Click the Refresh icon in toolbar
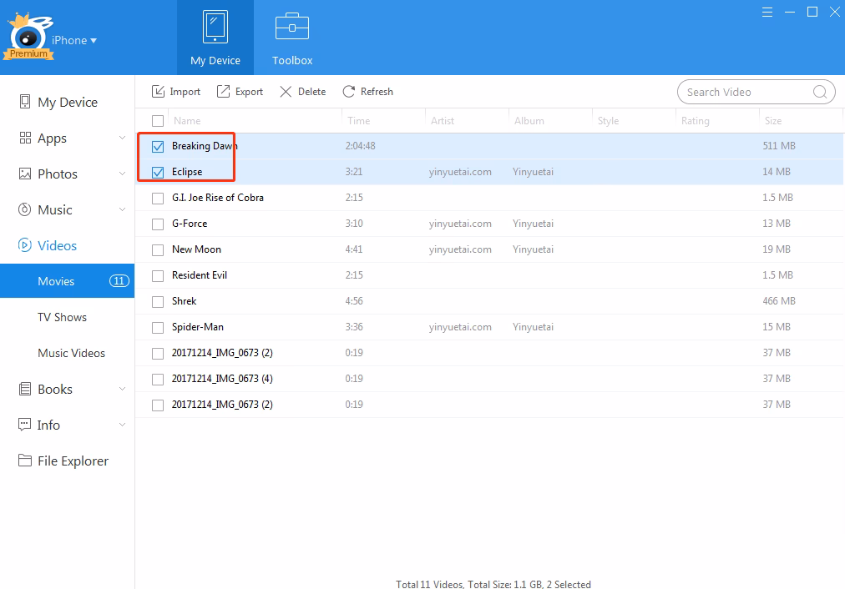This screenshot has height=589, width=845. click(x=348, y=91)
